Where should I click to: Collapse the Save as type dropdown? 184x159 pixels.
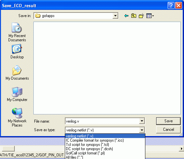coord(142,130)
